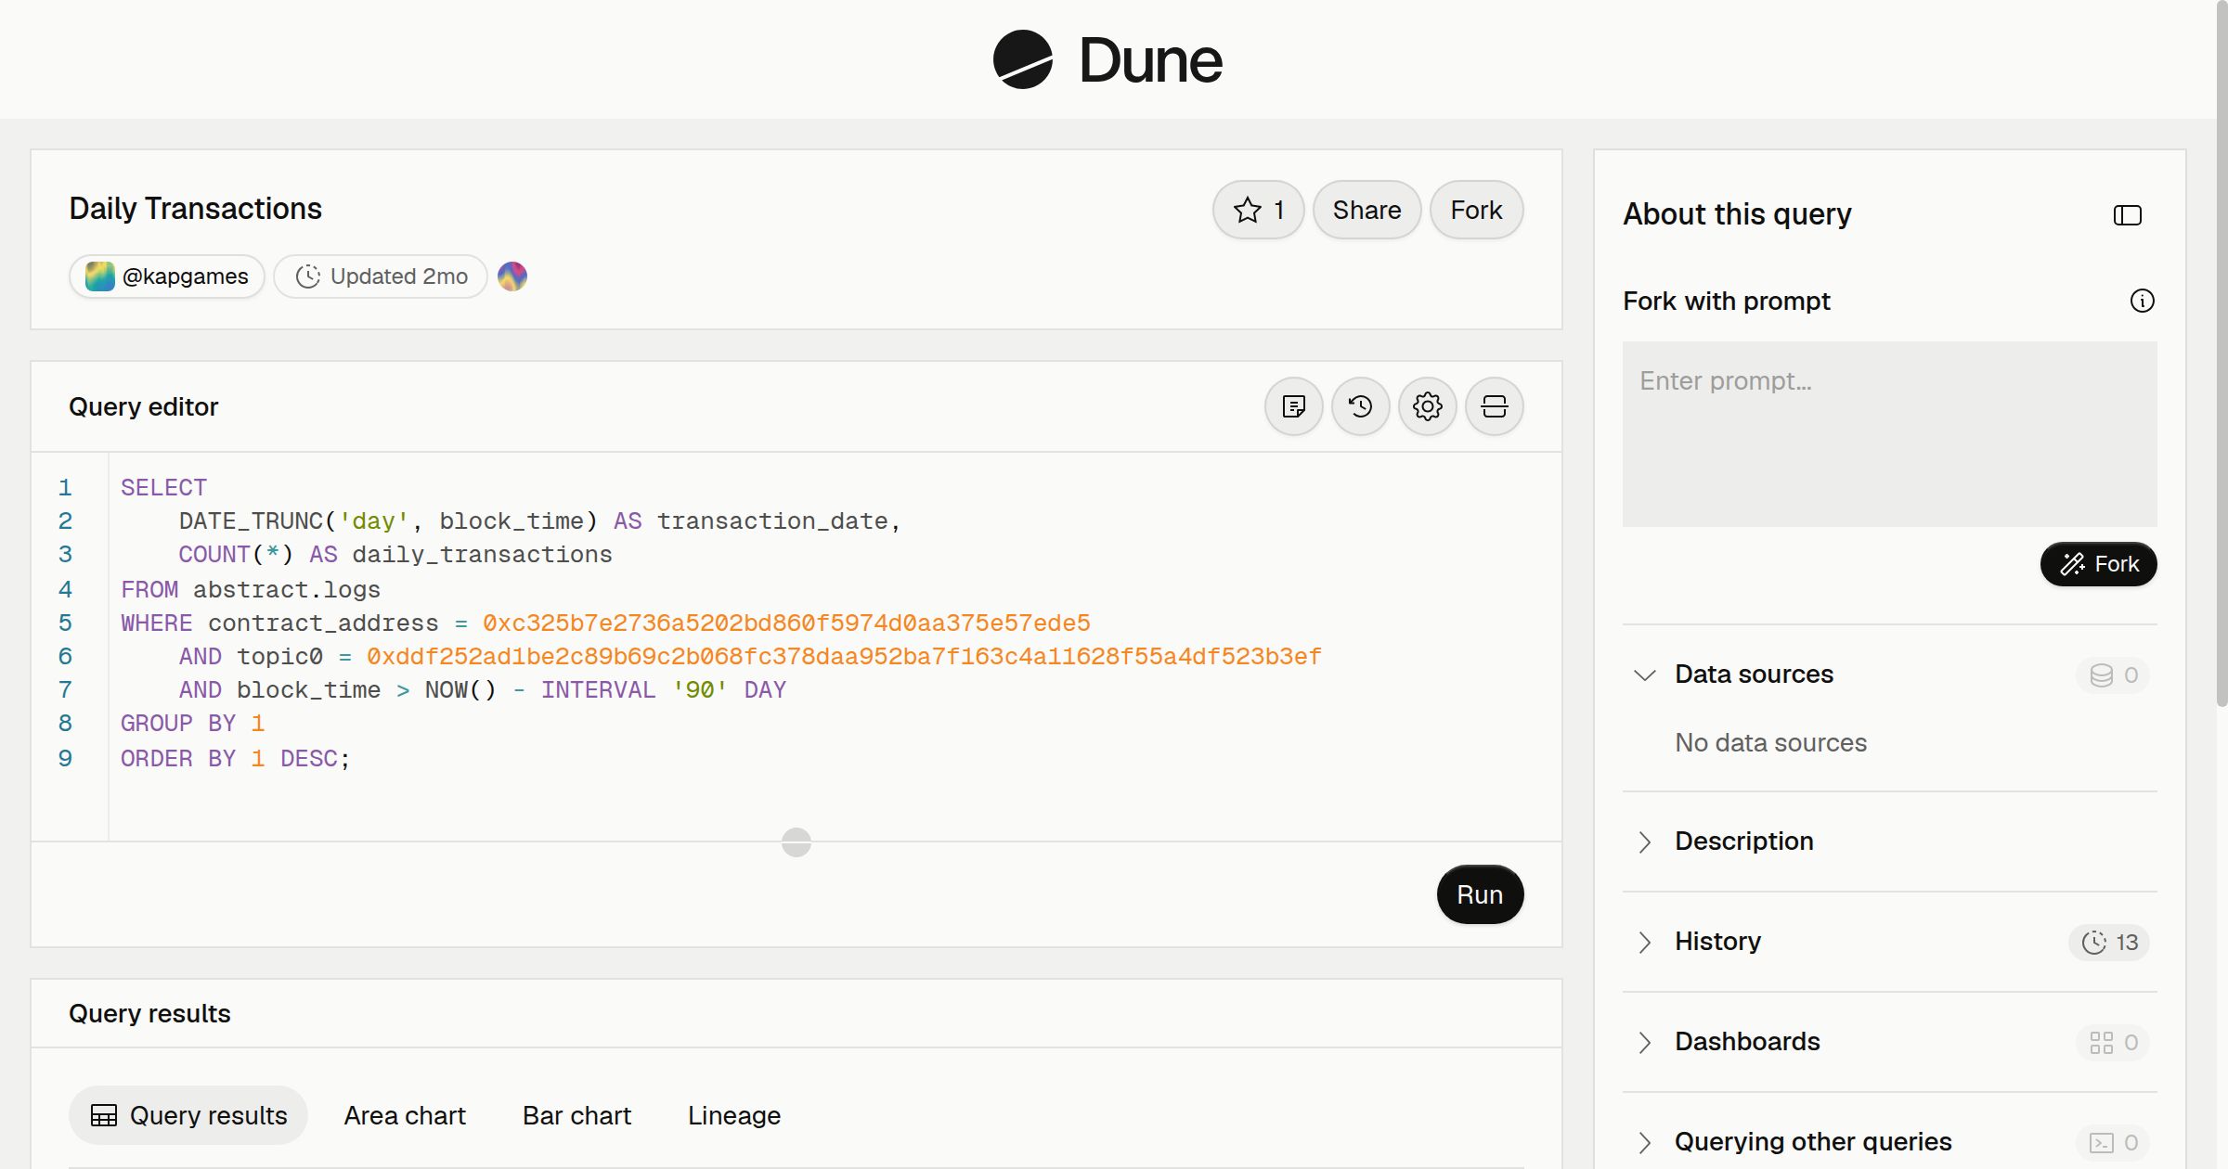Click the editor resize handle

pos(797,842)
